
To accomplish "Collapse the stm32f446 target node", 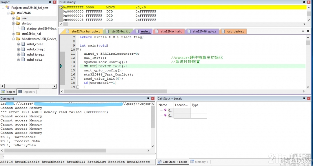I will pyautogui.click(x=8, y=13).
